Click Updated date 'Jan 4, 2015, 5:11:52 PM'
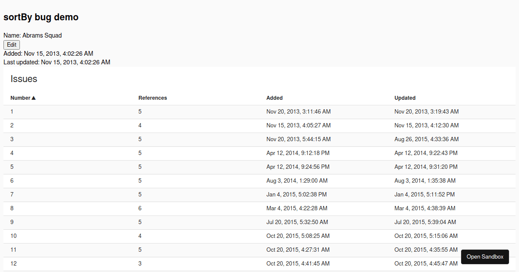The height and width of the screenshot is (272, 519). point(425,195)
